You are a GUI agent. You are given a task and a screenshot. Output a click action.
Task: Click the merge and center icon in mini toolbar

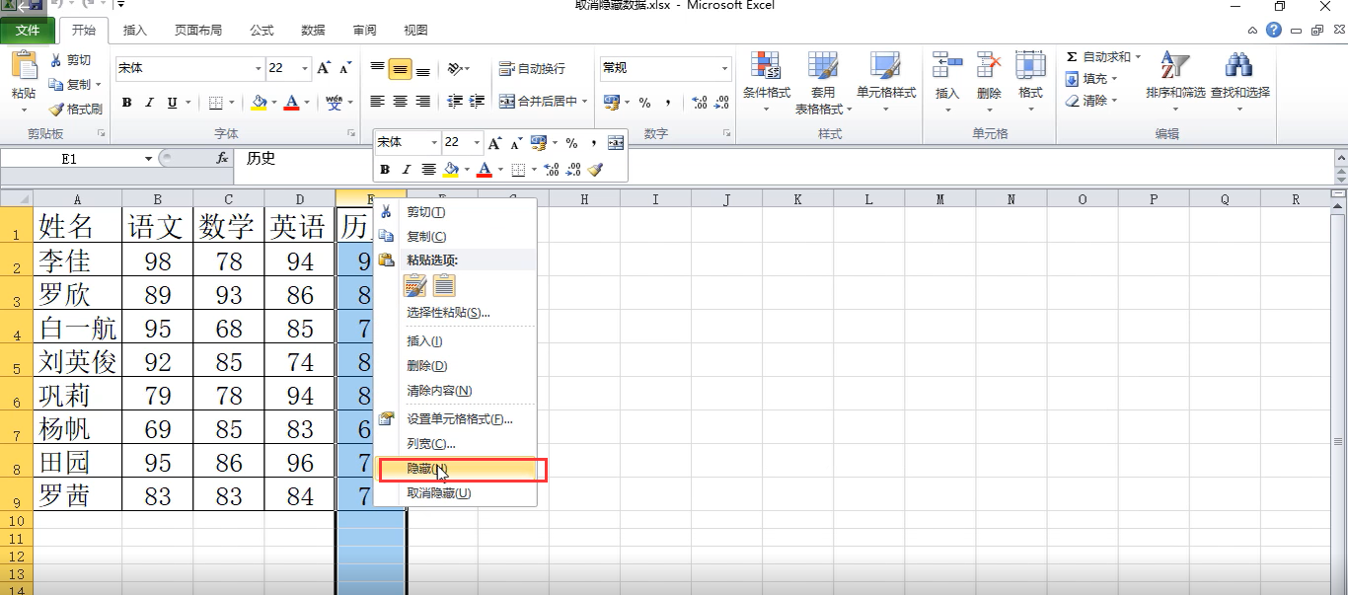pos(616,142)
